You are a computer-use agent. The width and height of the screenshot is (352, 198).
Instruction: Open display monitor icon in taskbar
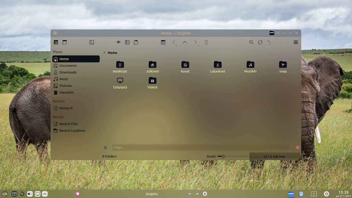(38, 194)
